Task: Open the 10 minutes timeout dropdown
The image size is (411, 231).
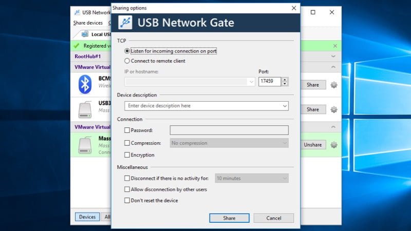Action: pos(252,178)
